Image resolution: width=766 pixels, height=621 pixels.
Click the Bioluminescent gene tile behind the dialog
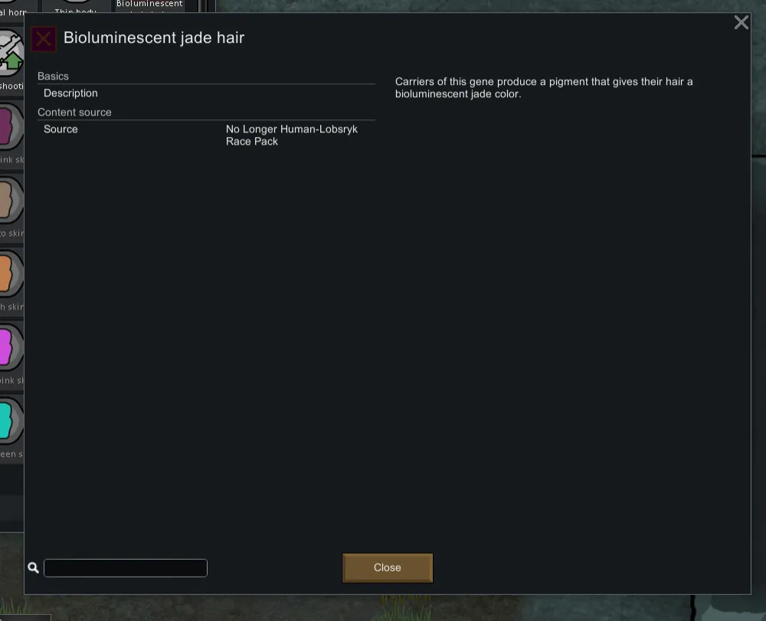(149, 6)
